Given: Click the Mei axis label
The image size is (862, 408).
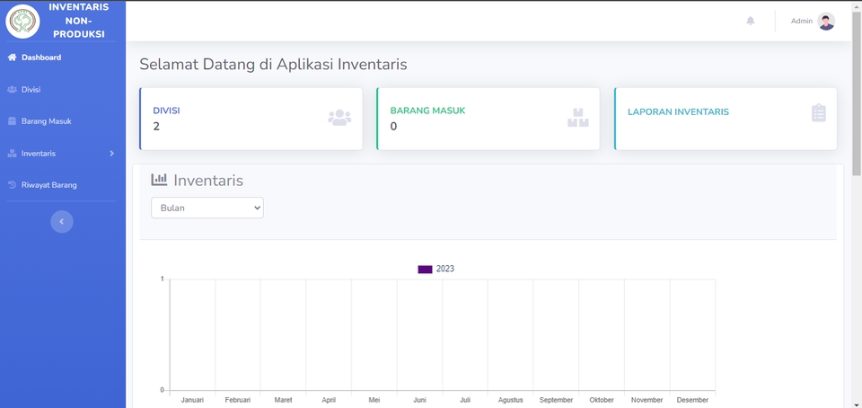Looking at the screenshot, I should pyautogui.click(x=374, y=400).
